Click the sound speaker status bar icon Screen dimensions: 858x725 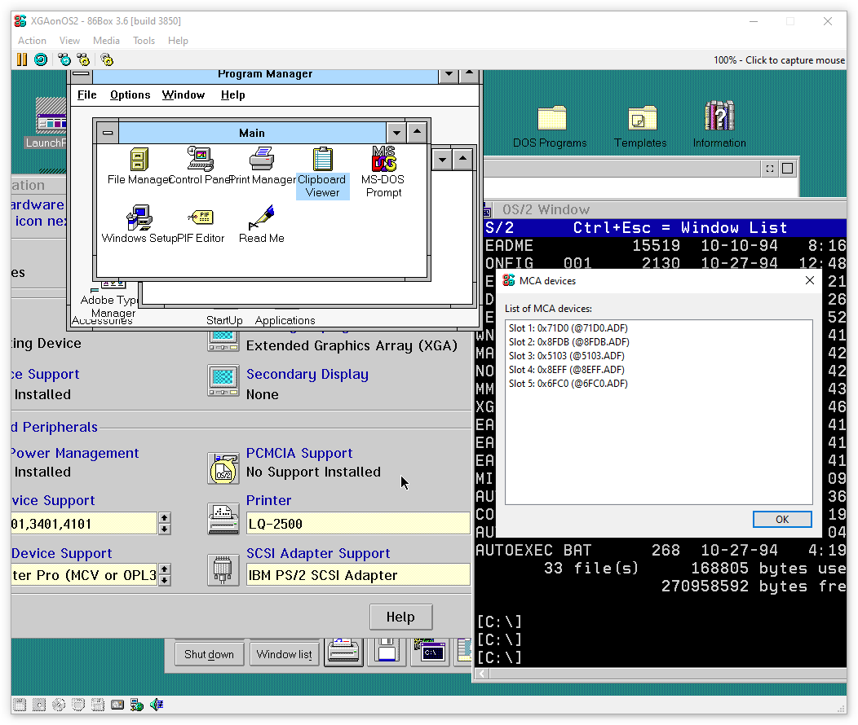tap(157, 704)
